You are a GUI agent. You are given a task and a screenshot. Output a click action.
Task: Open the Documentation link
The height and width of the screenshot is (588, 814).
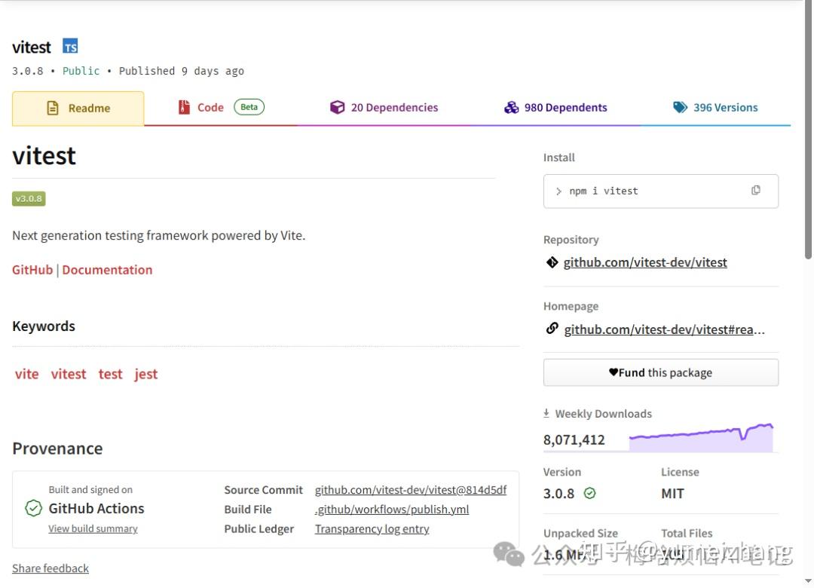tap(108, 270)
